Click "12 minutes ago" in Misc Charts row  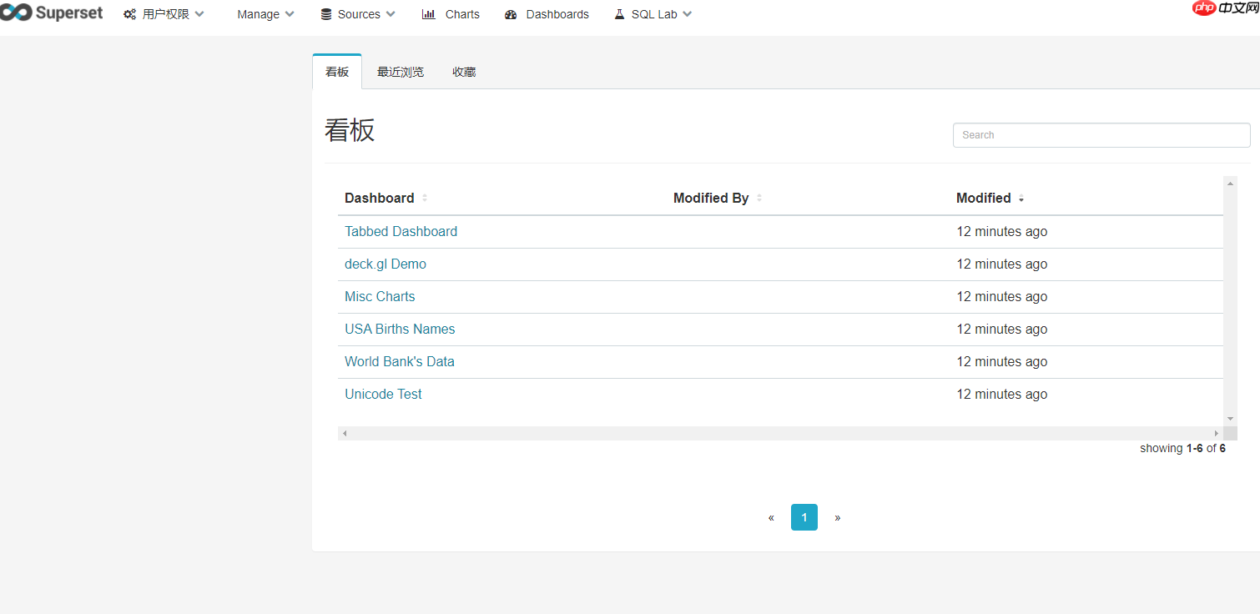tap(1001, 296)
